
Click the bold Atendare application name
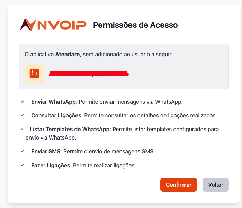(x=68, y=54)
